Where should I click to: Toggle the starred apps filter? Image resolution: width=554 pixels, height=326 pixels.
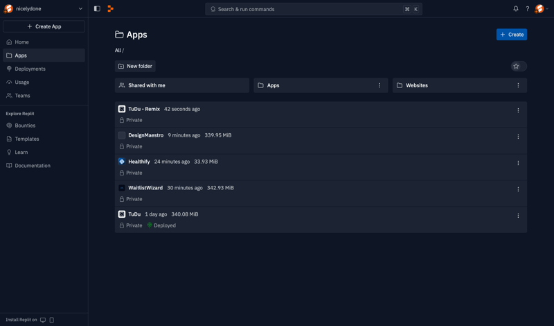[519, 66]
